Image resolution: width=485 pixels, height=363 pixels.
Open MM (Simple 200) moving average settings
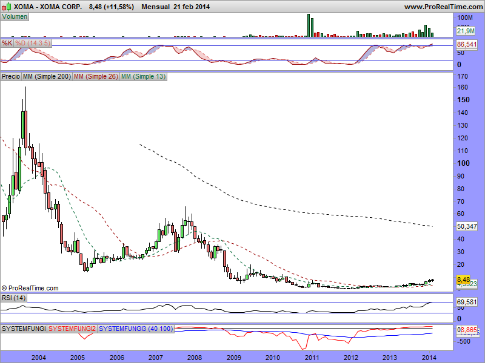coord(47,76)
